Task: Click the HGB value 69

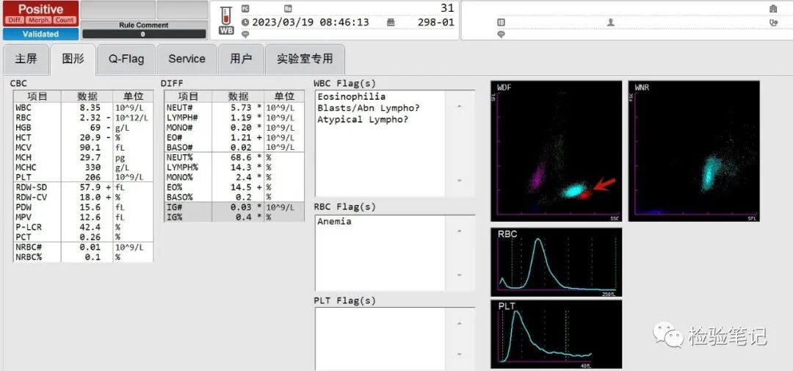Action: pyautogui.click(x=95, y=128)
